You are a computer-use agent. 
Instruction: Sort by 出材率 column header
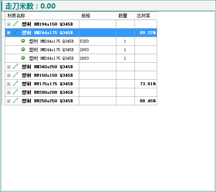coord(146,16)
